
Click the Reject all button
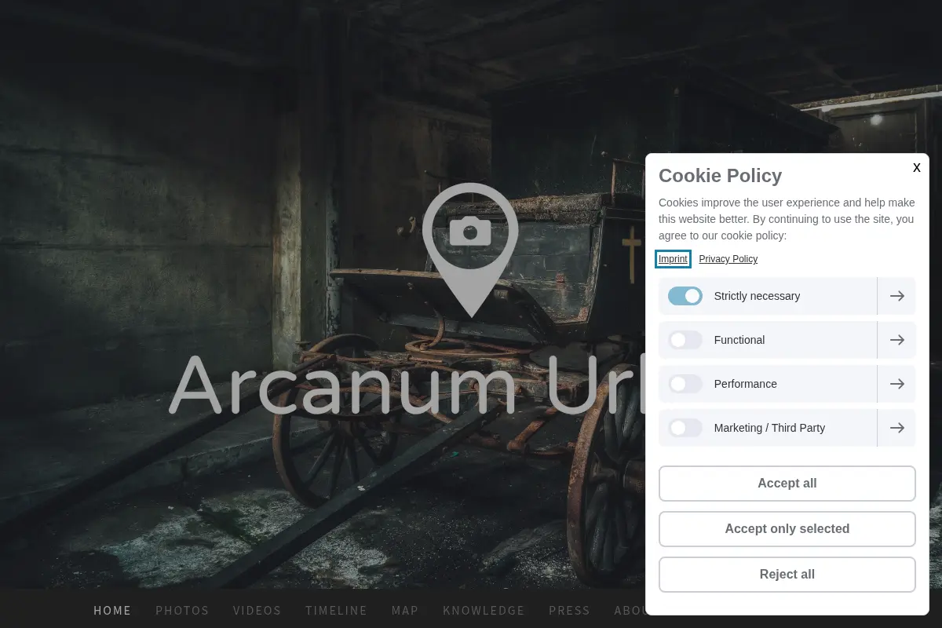(x=787, y=575)
